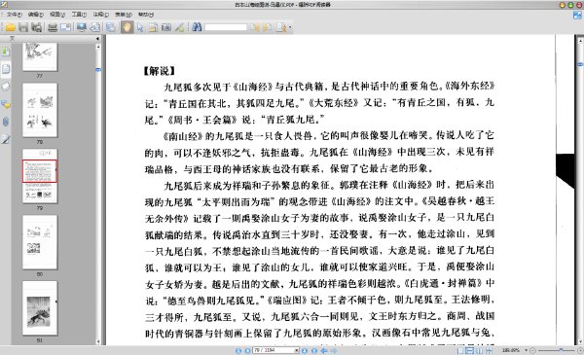Click inside the toolbar search text box
This screenshot has height=355, width=584.
pos(226,27)
